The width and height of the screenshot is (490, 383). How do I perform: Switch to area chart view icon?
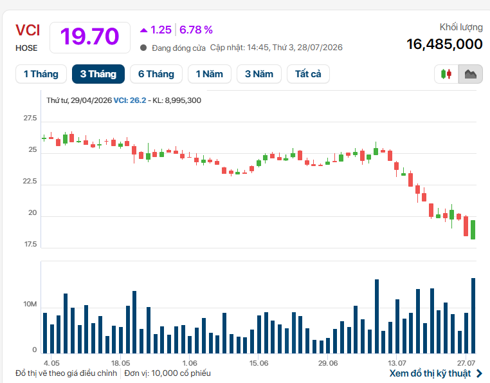tap(470, 74)
